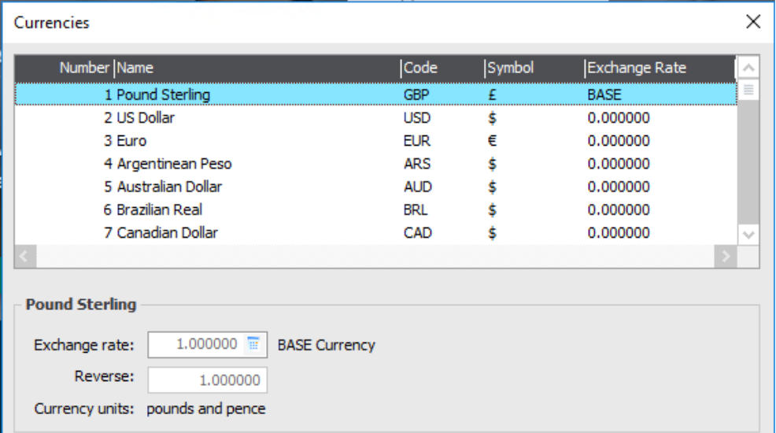Click Canadian Dollar's 0.000000 exchange rate
This screenshot has width=776, height=433.
[619, 233]
